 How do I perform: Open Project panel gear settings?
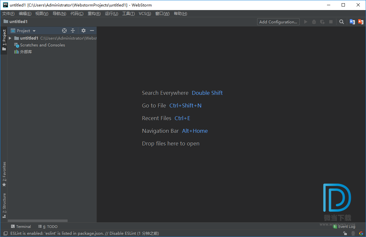[x=83, y=31]
